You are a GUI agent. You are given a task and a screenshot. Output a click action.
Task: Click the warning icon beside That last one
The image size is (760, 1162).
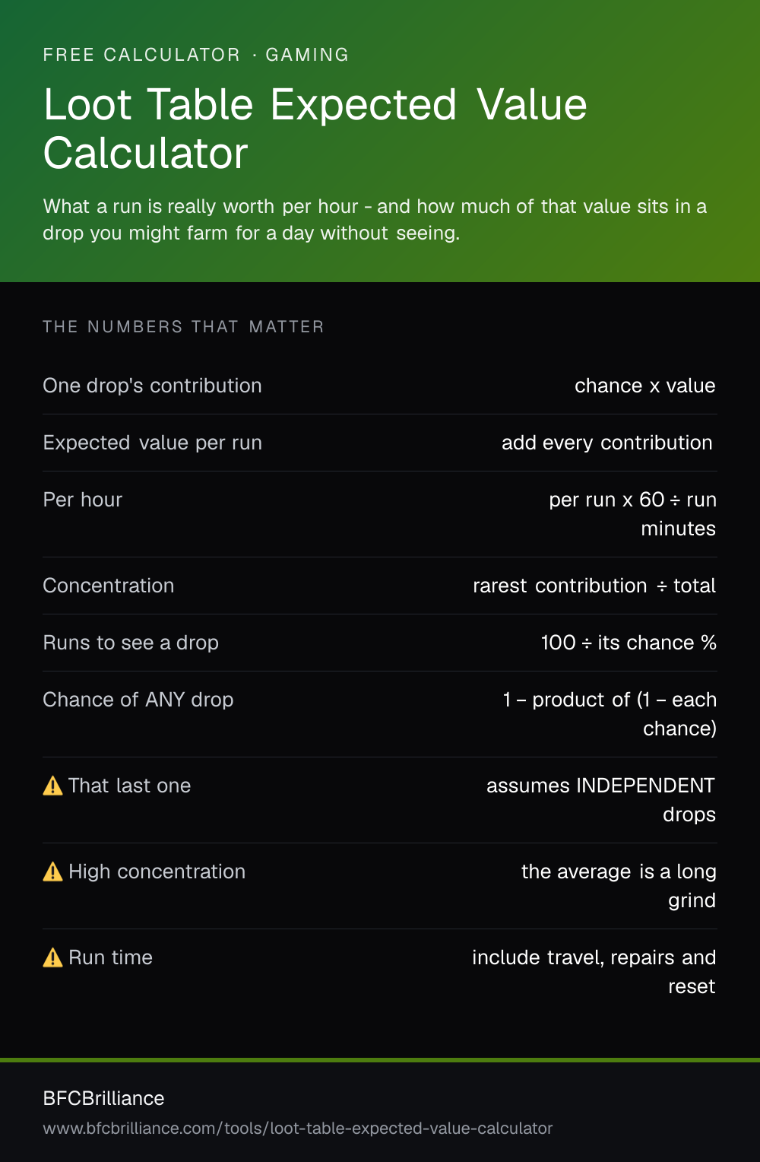click(x=52, y=786)
